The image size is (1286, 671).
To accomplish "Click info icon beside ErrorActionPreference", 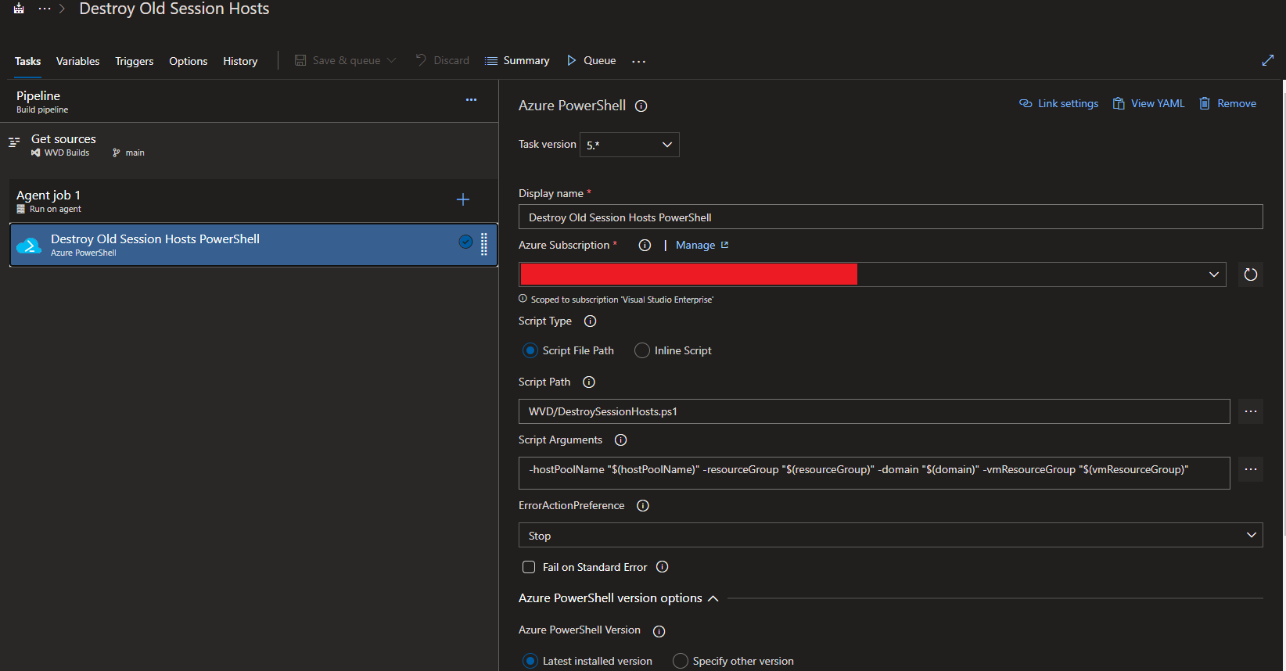I will coord(643,506).
